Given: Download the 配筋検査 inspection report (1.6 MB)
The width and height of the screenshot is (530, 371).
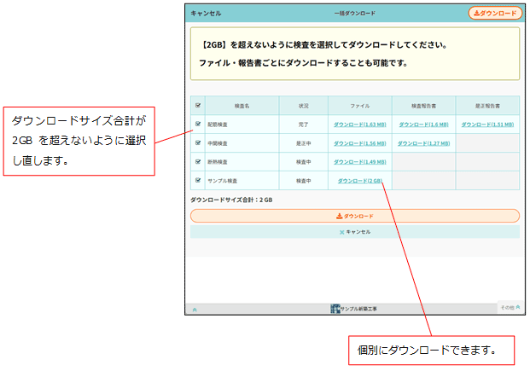Looking at the screenshot, I should click(x=423, y=125).
